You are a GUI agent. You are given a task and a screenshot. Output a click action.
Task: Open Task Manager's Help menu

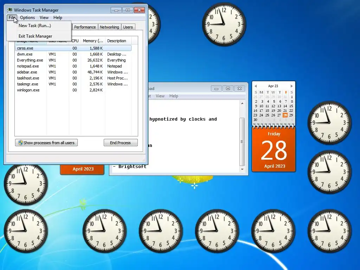point(58,18)
